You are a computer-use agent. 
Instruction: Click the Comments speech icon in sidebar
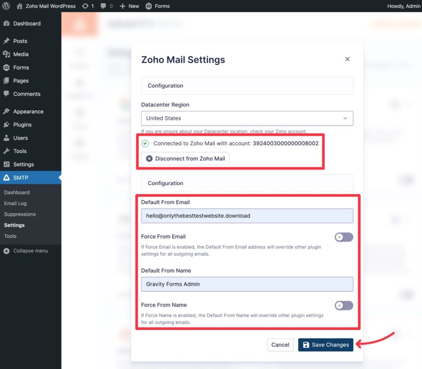[x=7, y=93]
